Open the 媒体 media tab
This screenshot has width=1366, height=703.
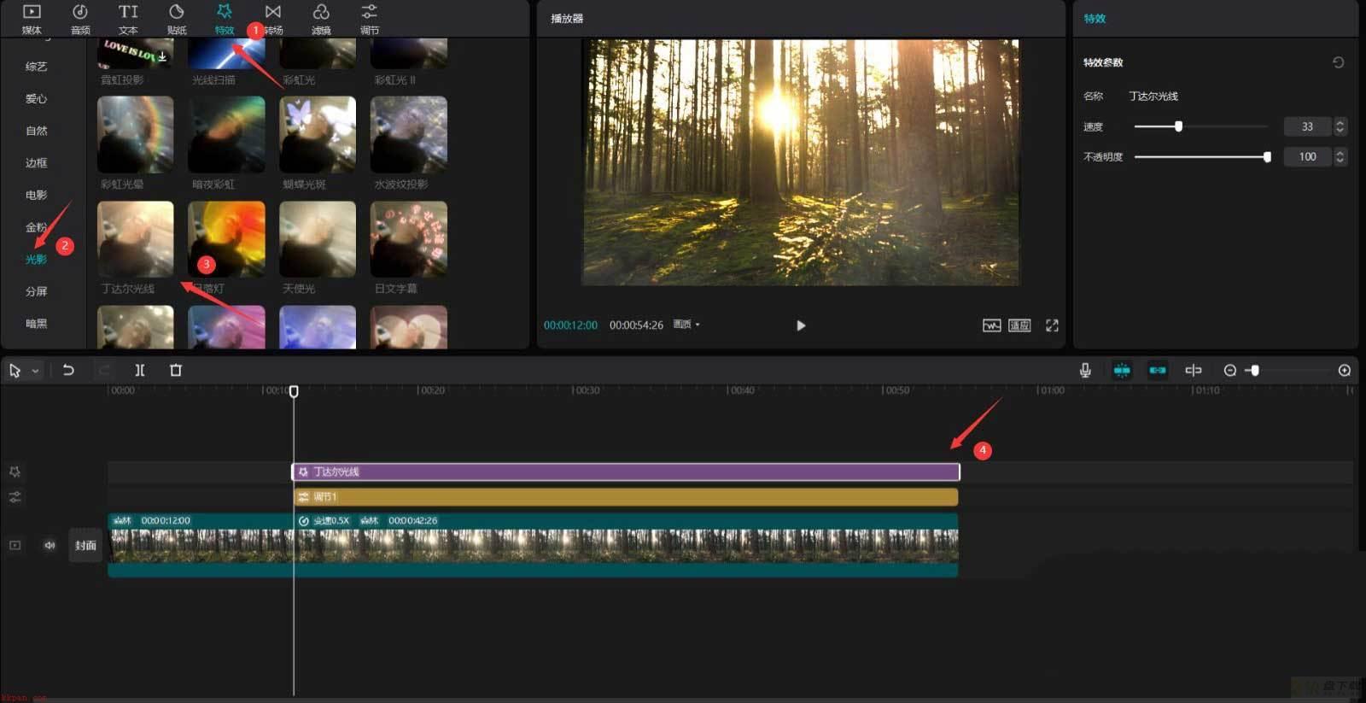[32, 19]
